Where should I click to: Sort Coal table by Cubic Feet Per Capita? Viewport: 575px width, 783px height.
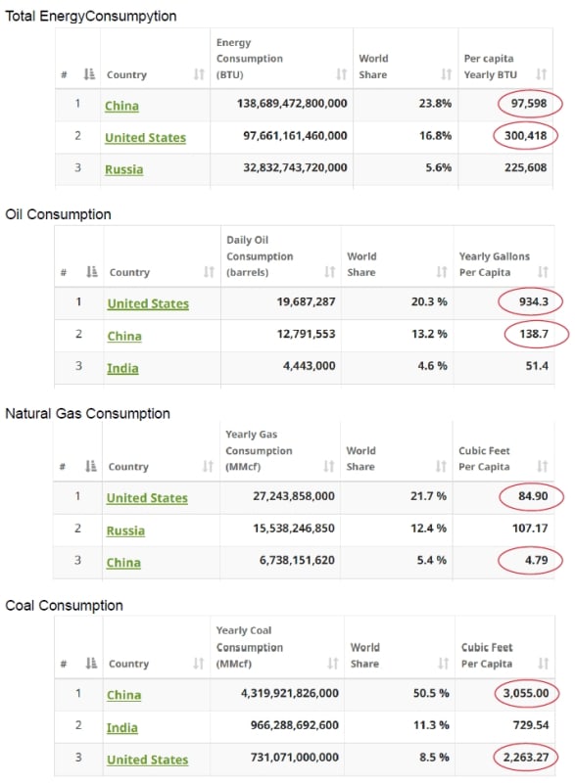click(x=543, y=664)
